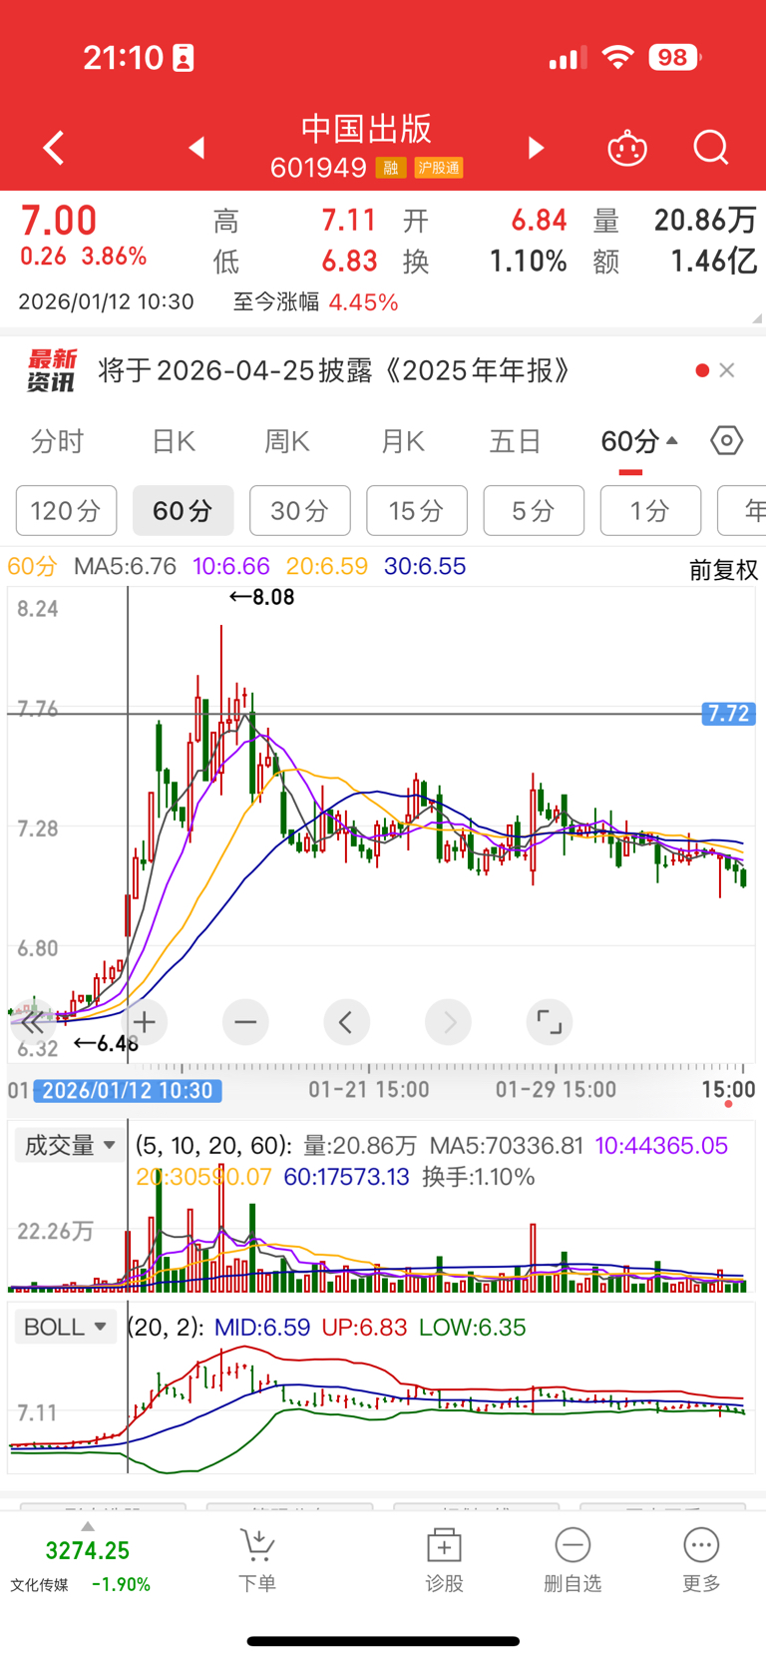Tap the date label 2026/01/12 10:30
The image size is (767, 1662).
tap(128, 1090)
